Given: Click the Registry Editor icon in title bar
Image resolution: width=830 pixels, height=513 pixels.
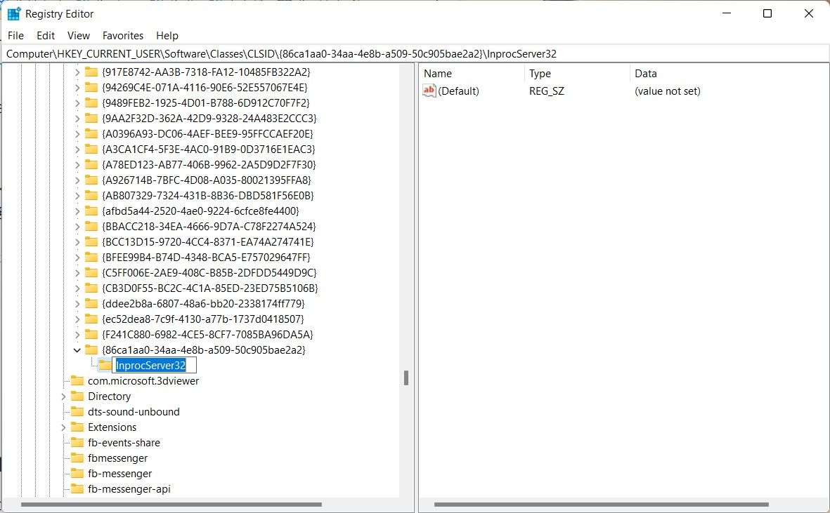Looking at the screenshot, I should (13, 13).
